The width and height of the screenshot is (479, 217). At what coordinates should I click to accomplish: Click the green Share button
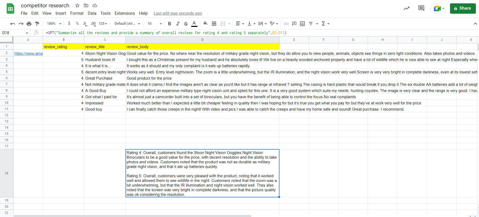coord(463,8)
